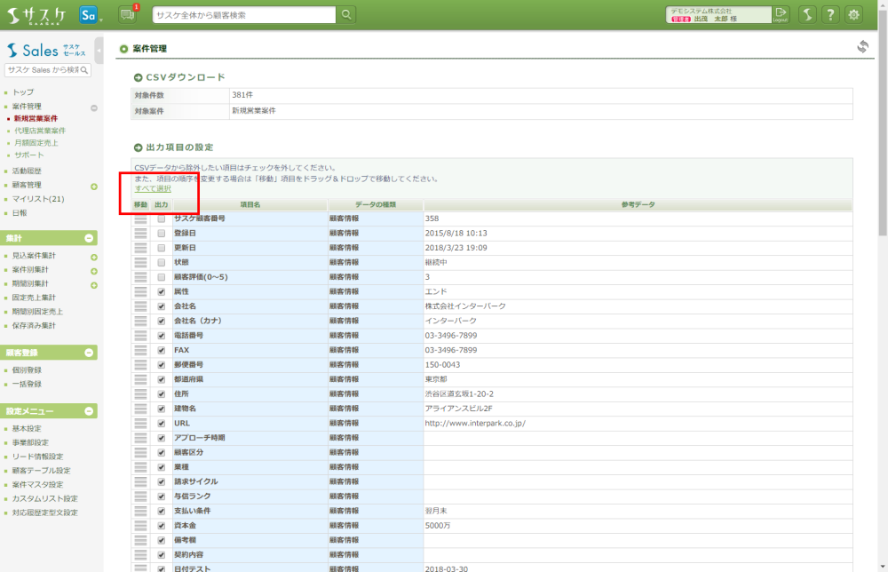Click the drag handle for 登録日 row
888x572 pixels.
(140, 234)
